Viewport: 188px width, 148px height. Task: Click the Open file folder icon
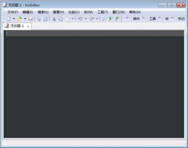19,19
